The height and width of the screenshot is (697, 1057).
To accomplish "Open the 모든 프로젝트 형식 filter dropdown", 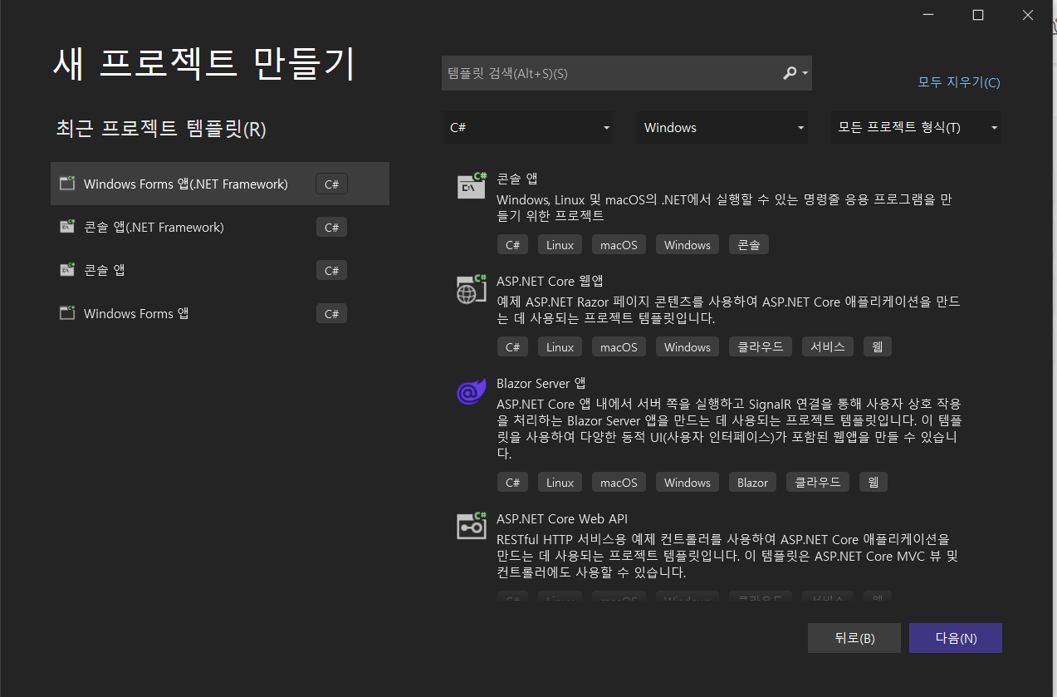I will pos(916,128).
